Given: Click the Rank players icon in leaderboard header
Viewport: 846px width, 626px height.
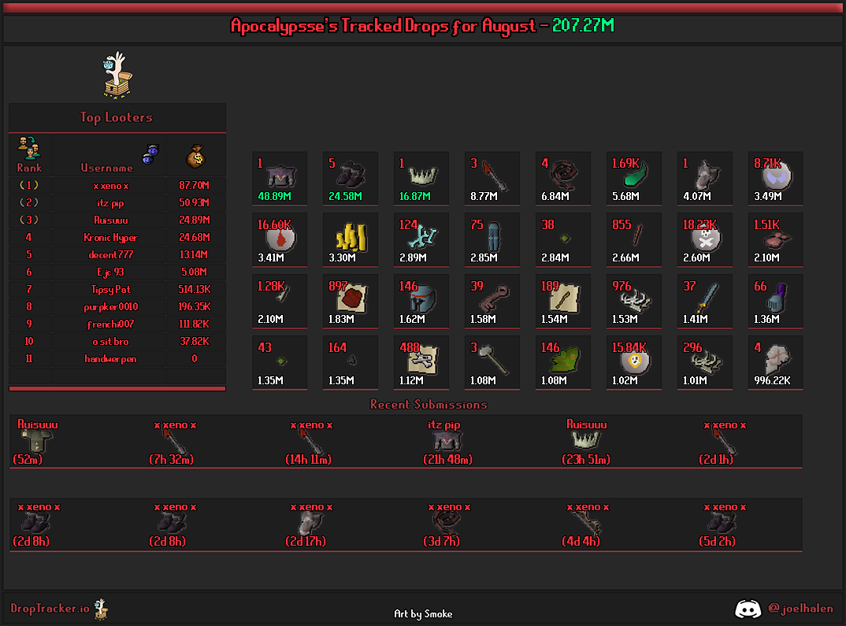Looking at the screenshot, I should tap(28, 148).
